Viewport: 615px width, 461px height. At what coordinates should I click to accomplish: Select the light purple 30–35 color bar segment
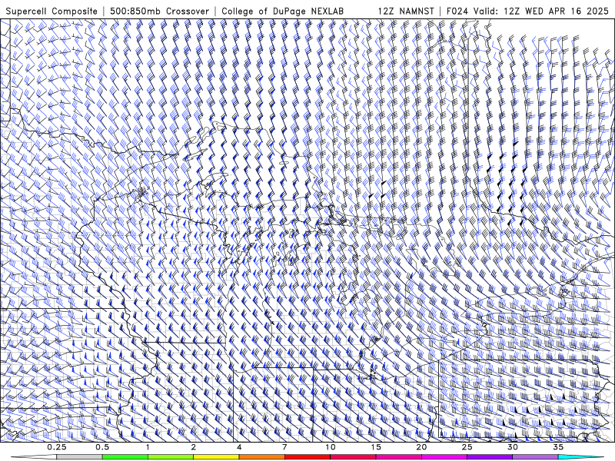click(535, 456)
